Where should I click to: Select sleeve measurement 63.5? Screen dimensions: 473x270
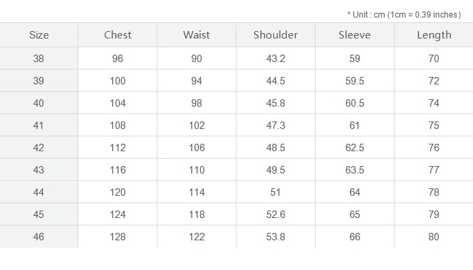(x=355, y=170)
